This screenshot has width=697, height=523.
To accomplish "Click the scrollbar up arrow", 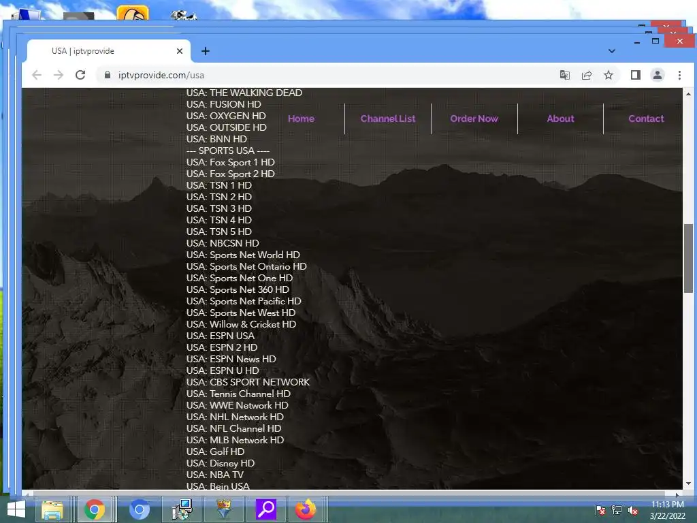I will pyautogui.click(x=688, y=94).
